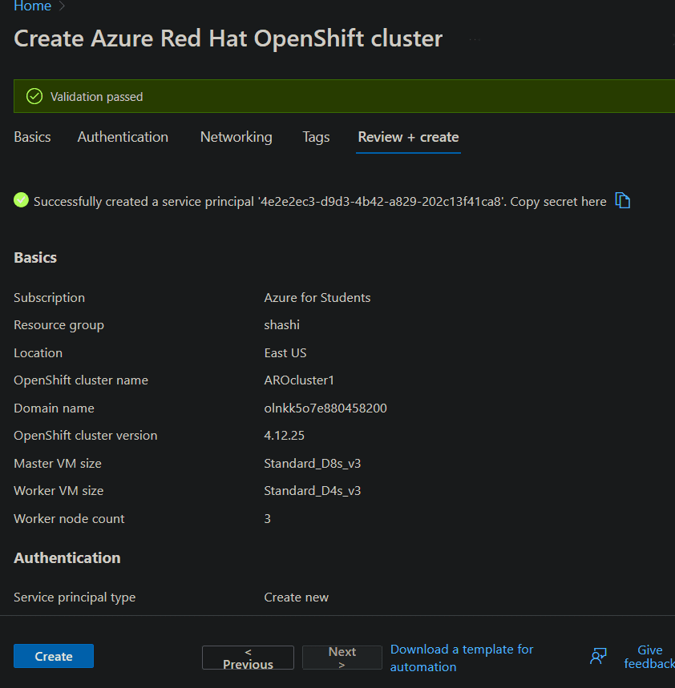This screenshot has height=688, width=675.
Task: Switch to the Authentication tab
Action: point(123,137)
